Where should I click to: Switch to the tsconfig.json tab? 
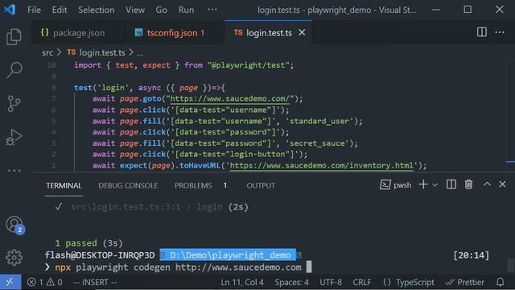point(175,32)
